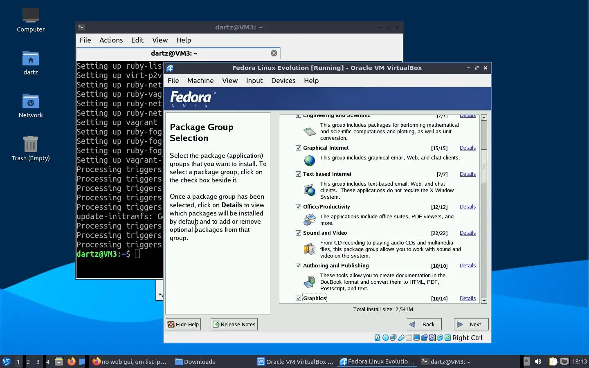Open the VirtualBox Help menu
This screenshot has height=368, width=589.
click(x=311, y=81)
